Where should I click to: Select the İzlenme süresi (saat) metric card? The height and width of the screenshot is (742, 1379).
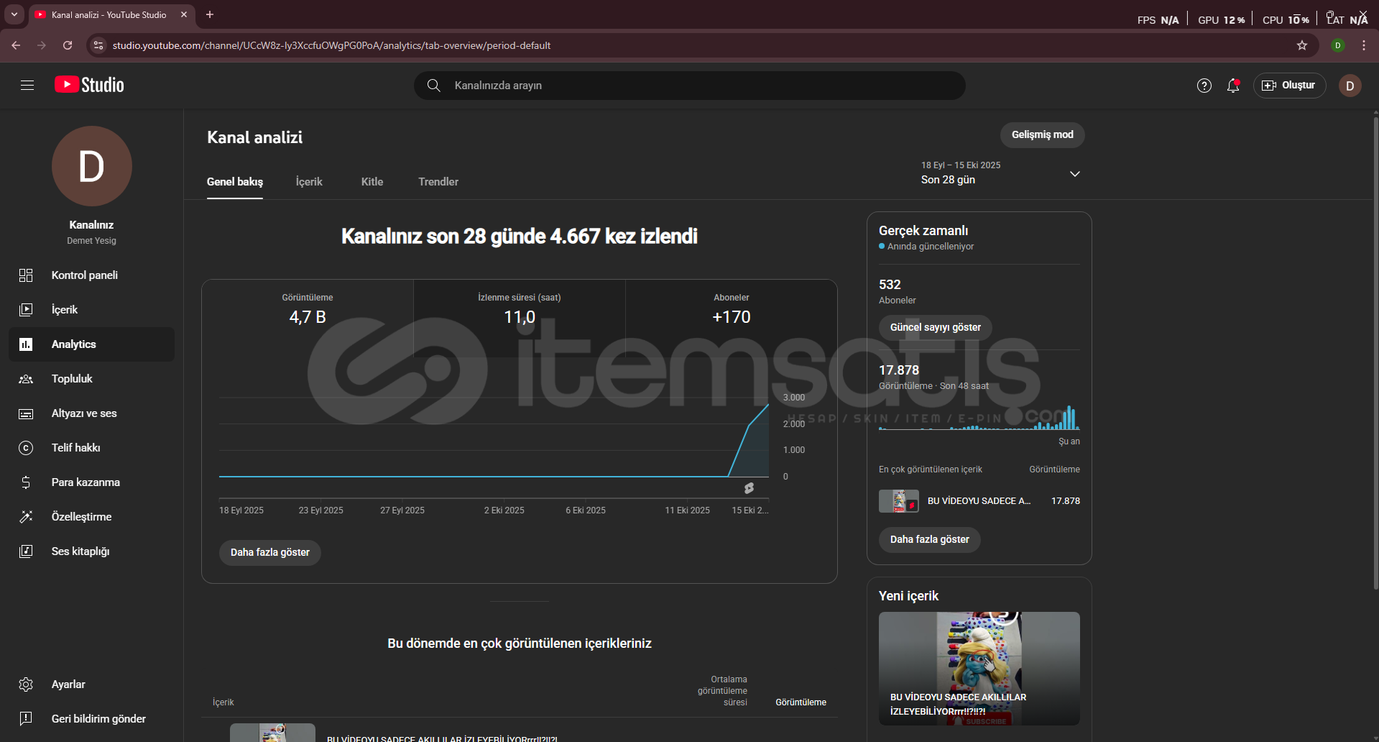(520, 319)
